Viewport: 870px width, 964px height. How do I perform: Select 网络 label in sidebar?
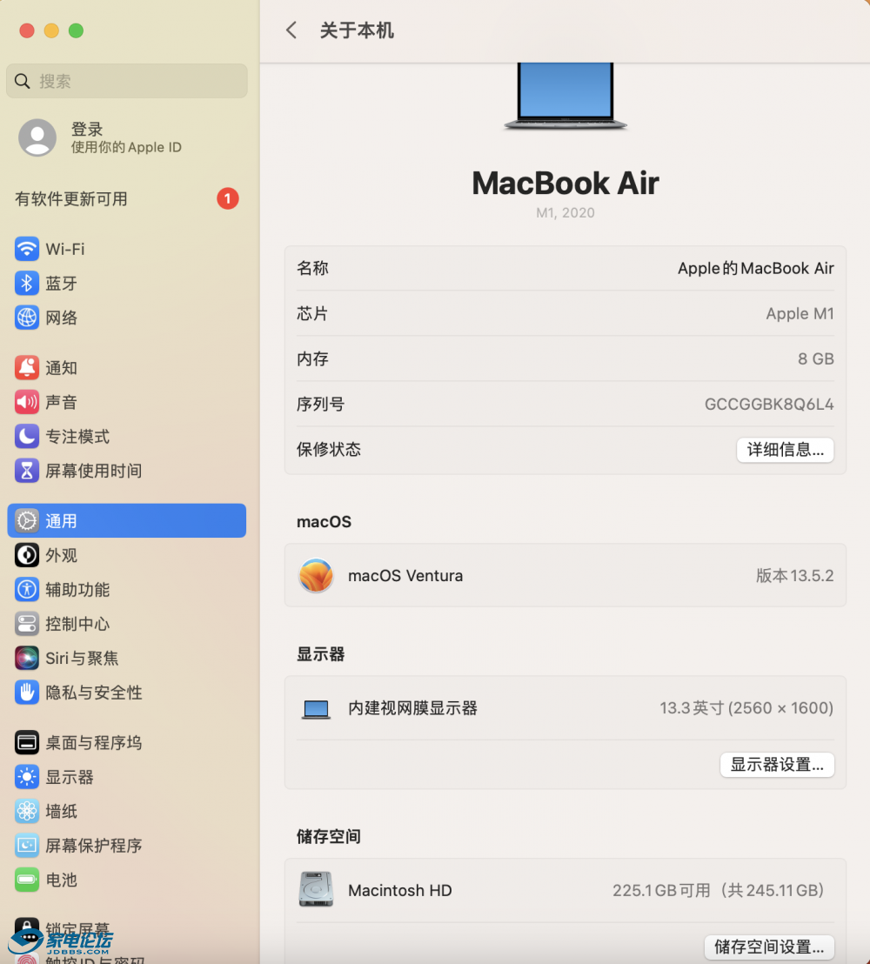click(62, 318)
